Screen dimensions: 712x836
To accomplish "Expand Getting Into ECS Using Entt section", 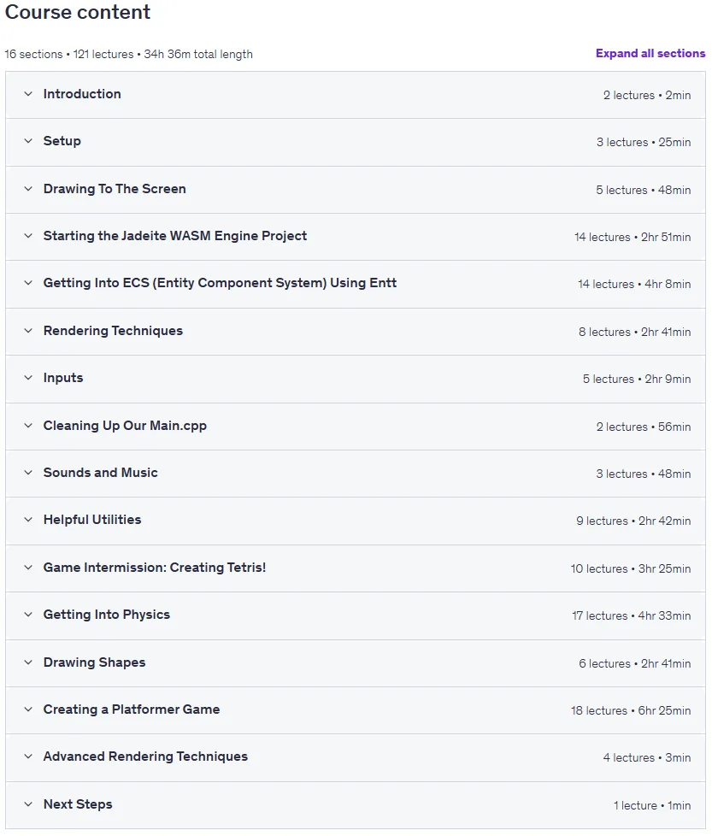I will [356, 284].
